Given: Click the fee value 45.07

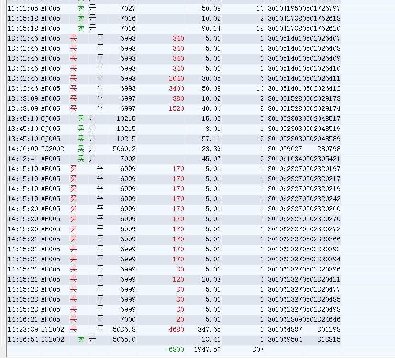Looking at the screenshot, I should click(211, 159).
